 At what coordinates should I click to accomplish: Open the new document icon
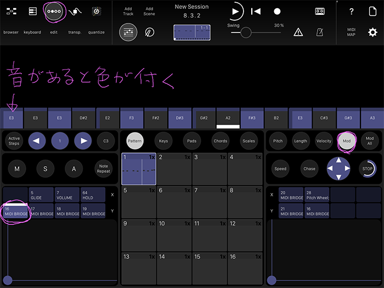tap(372, 12)
